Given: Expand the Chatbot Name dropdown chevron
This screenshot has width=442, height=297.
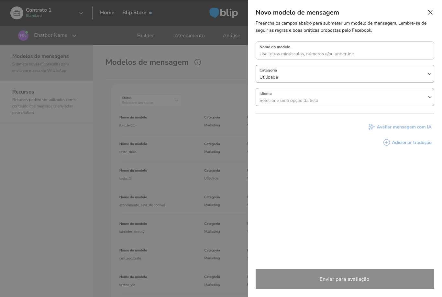Looking at the screenshot, I should [x=74, y=36].
